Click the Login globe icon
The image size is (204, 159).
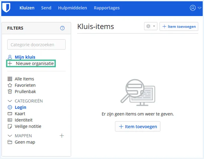click(x=10, y=107)
